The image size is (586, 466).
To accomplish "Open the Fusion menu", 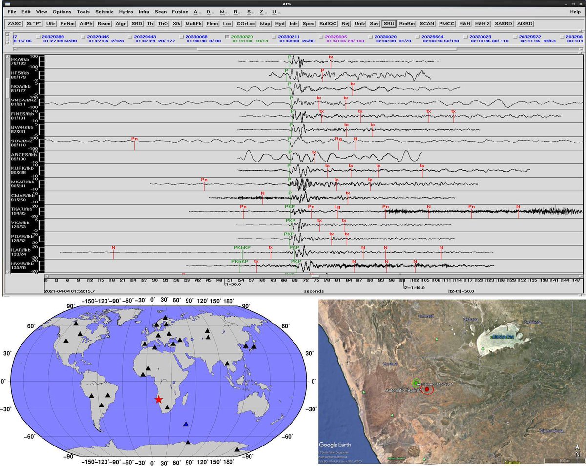I will (x=180, y=11).
